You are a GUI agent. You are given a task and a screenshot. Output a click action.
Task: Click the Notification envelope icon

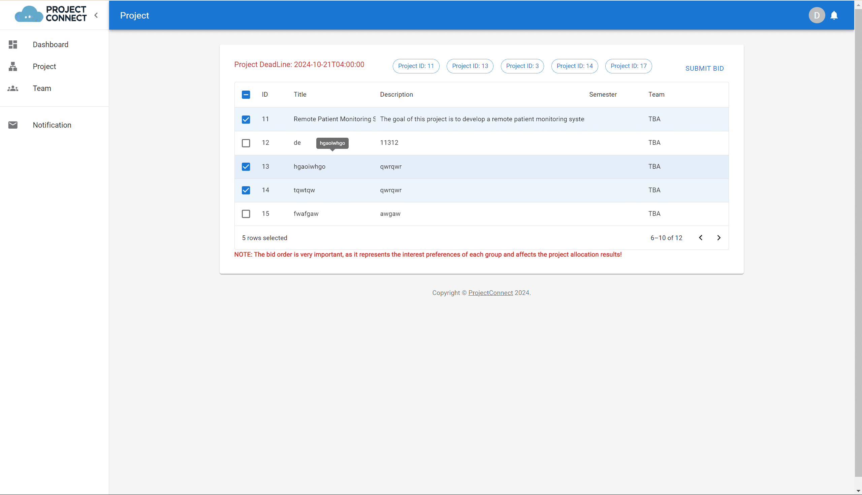tap(13, 125)
